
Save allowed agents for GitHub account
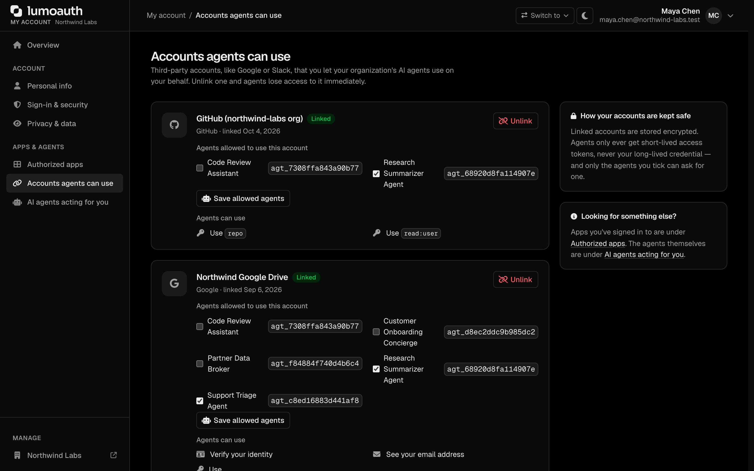(243, 198)
